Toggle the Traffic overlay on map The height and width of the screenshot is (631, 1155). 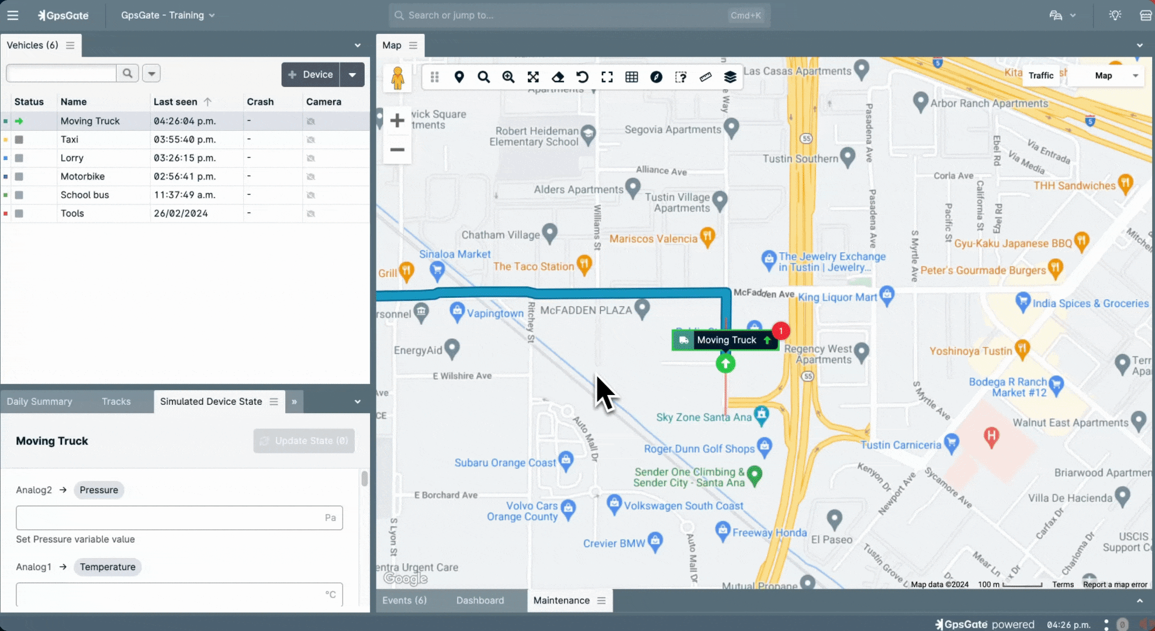[x=1040, y=75]
